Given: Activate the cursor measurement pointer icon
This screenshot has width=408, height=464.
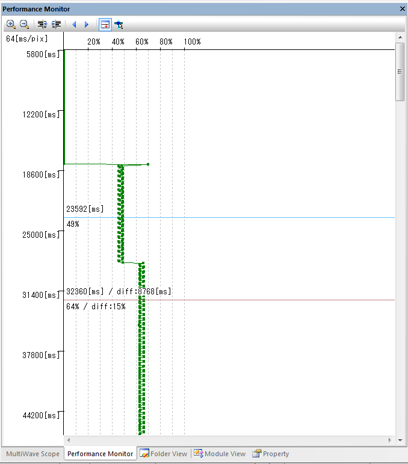Looking at the screenshot, I should pyautogui.click(x=119, y=25).
